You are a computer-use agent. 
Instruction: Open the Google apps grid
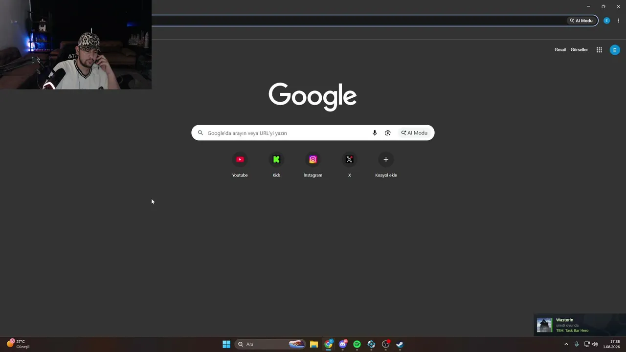point(599,50)
